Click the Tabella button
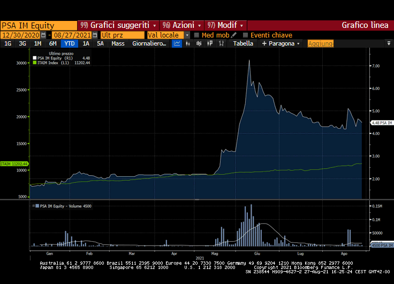 (243, 43)
